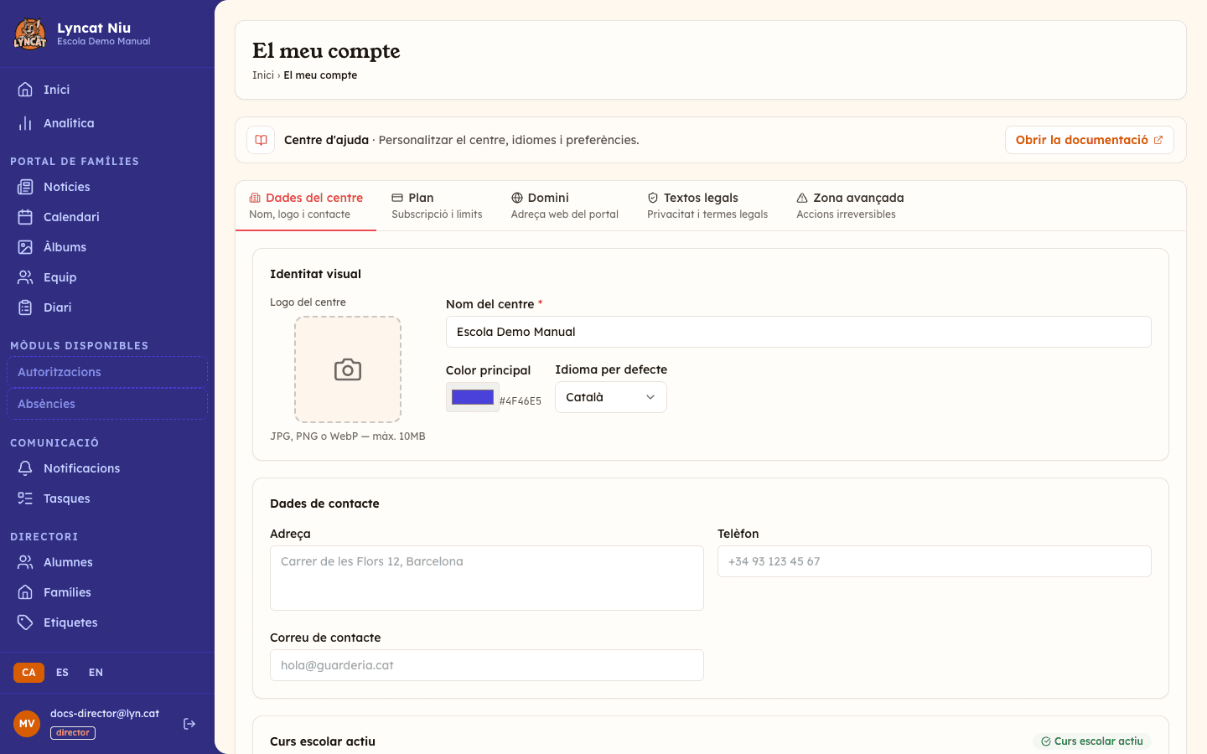Screen dimensions: 1207x754
Task: Click the Lyncat tiger logo
Action: (x=30, y=34)
